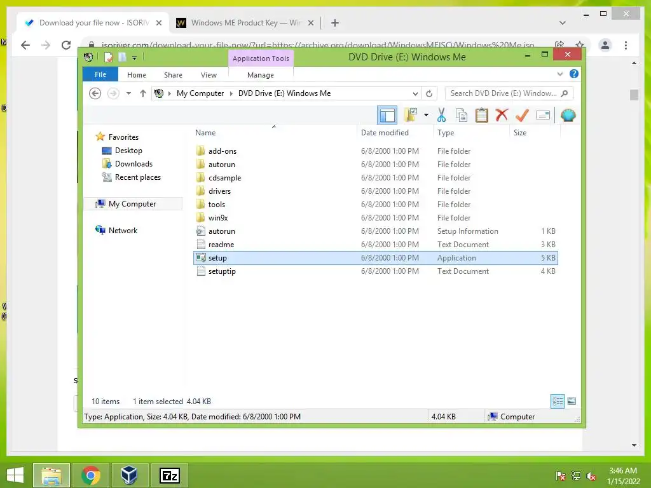Click the quick access Properties icon

108,57
